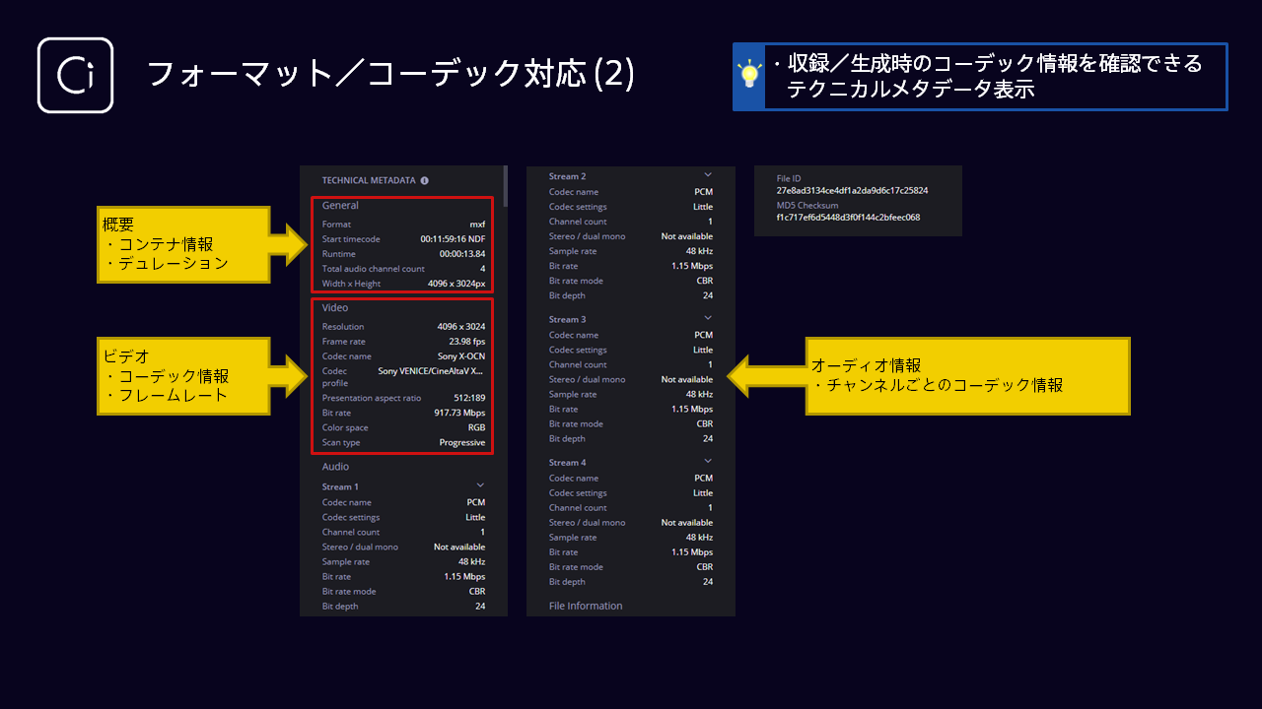Click the Start timecode value 00:11:59:16 NDF
The width and height of the screenshot is (1262, 709).
pos(453,239)
